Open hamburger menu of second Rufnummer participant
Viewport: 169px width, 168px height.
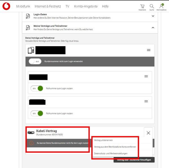pyautogui.click(x=146, y=101)
